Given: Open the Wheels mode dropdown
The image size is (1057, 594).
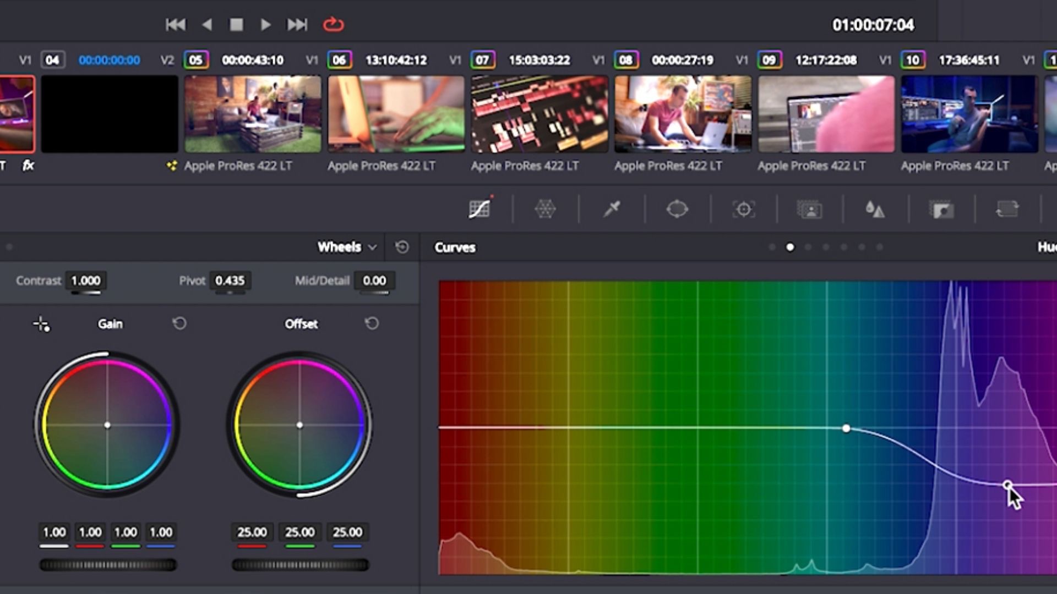Looking at the screenshot, I should (347, 247).
